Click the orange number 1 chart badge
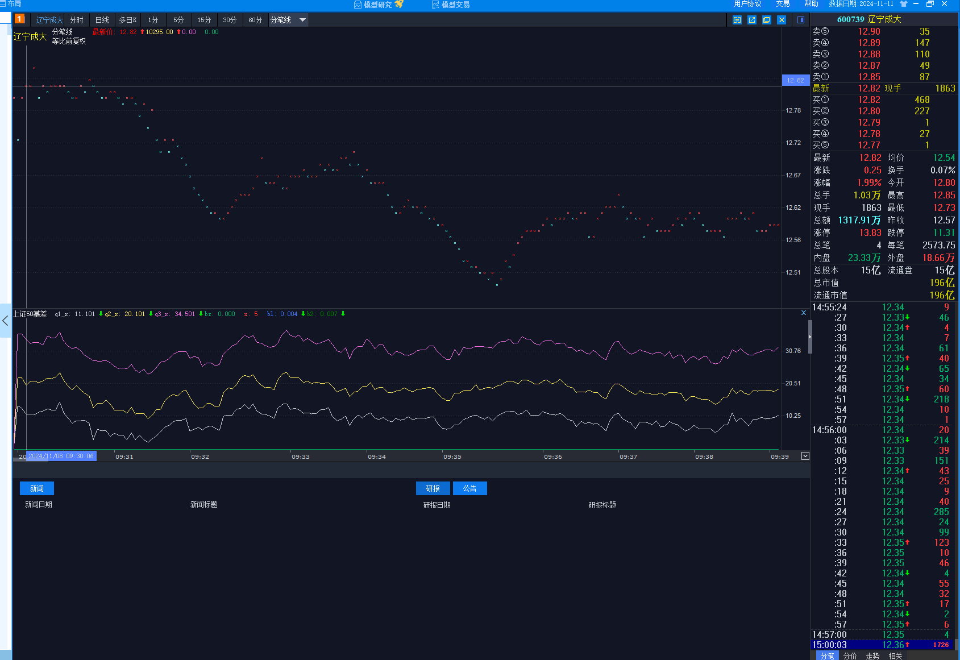Image resolution: width=960 pixels, height=660 pixels. (19, 19)
